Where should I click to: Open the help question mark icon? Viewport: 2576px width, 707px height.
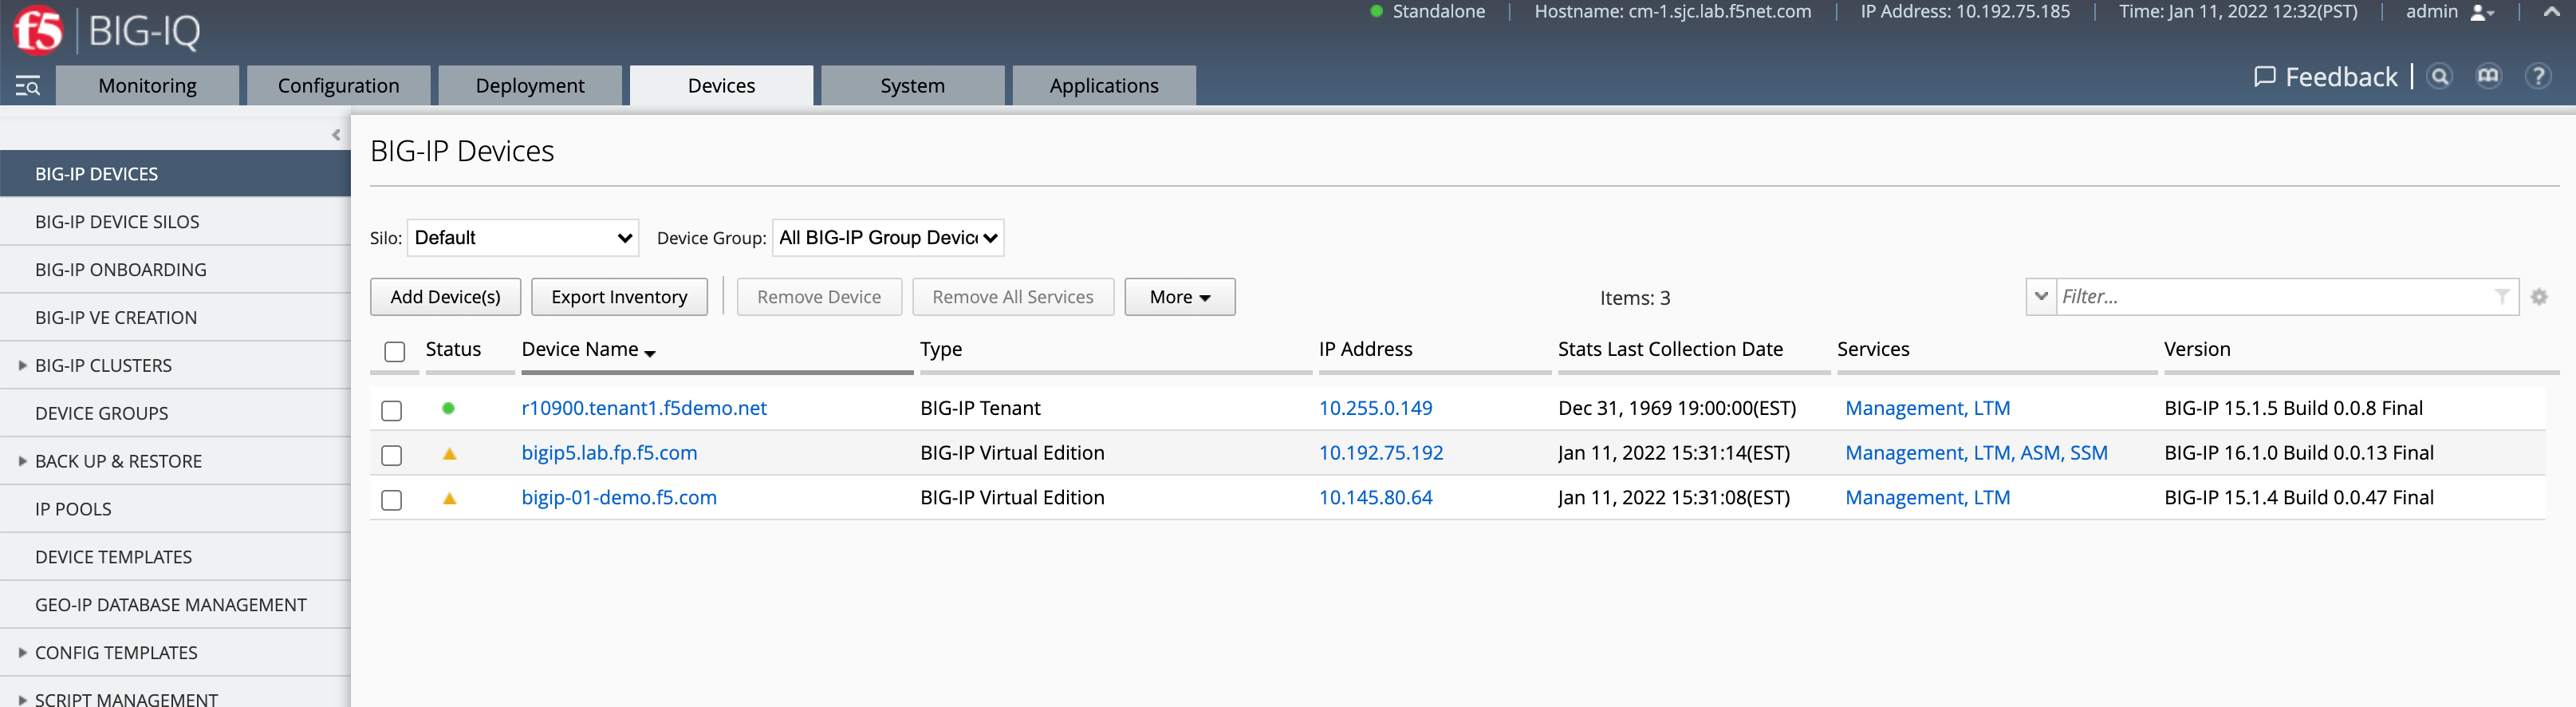(x=2537, y=76)
